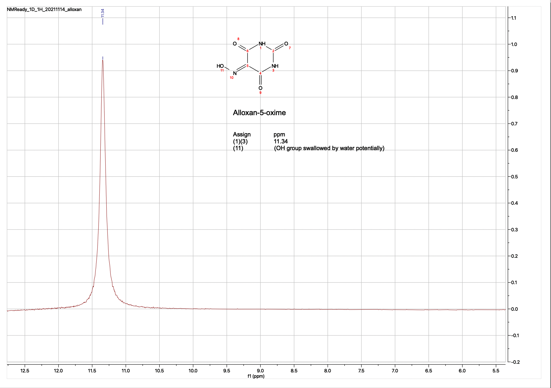Click the 11.34 peak label at top
This screenshot has width=551, height=388.
point(103,13)
